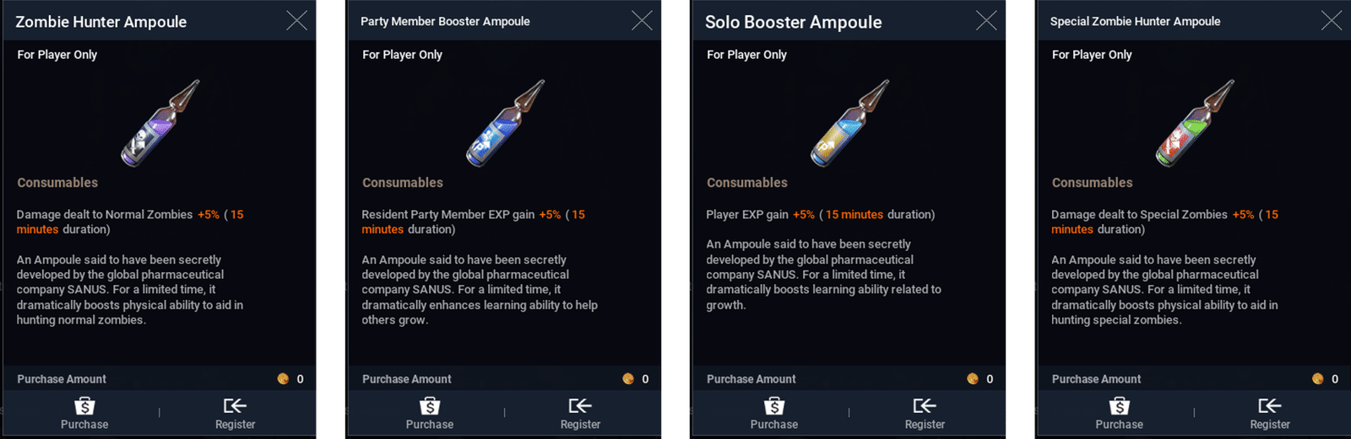Click coin icon beside Zombie Hunter purchase amount
This screenshot has height=439, width=1351.
point(283,379)
